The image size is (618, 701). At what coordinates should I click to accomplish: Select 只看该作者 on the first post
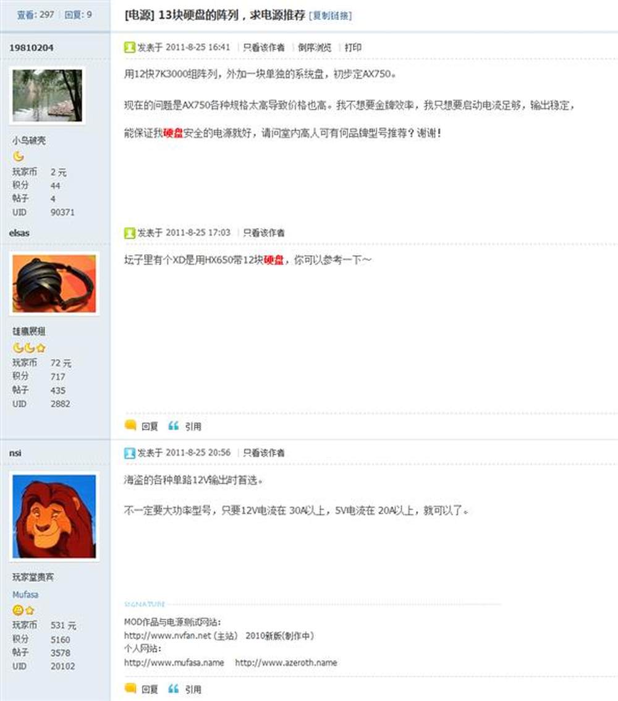pyautogui.click(x=264, y=48)
